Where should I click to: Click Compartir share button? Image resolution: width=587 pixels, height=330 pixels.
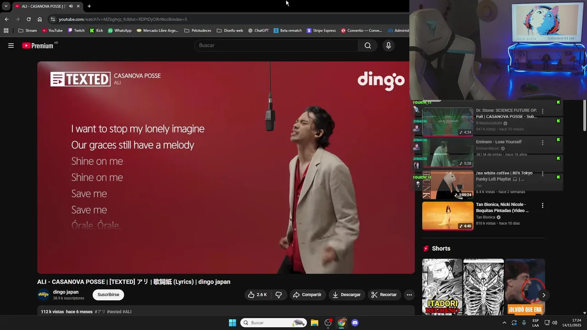click(308, 295)
